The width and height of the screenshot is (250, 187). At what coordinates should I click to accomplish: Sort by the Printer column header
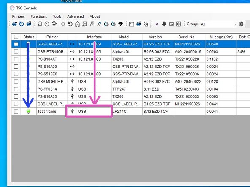[52, 37]
